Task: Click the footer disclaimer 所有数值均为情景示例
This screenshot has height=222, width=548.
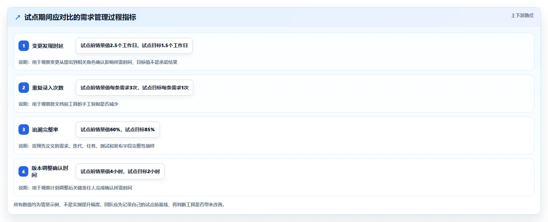Action: pyautogui.click(x=120, y=205)
